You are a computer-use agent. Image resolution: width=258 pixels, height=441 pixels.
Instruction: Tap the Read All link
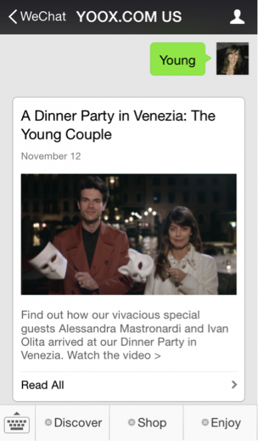point(42,385)
